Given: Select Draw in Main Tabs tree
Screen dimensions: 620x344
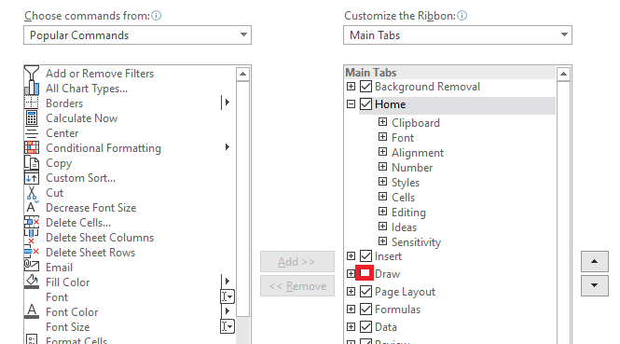Looking at the screenshot, I should pyautogui.click(x=387, y=274).
